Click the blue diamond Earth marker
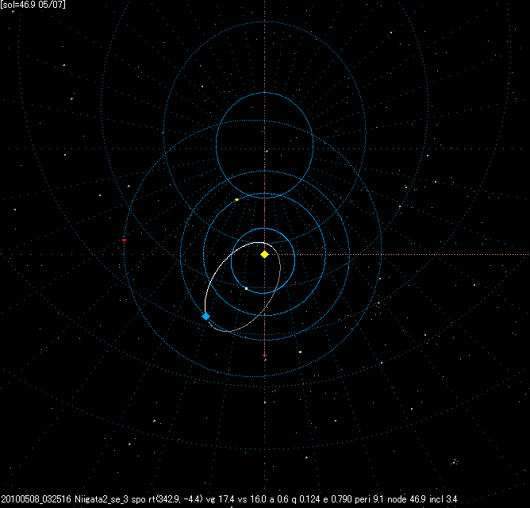The height and width of the screenshot is (508, 530). pos(205,317)
